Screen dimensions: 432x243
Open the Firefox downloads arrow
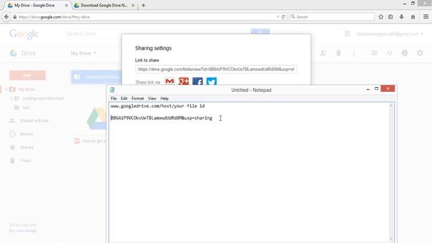click(402, 17)
